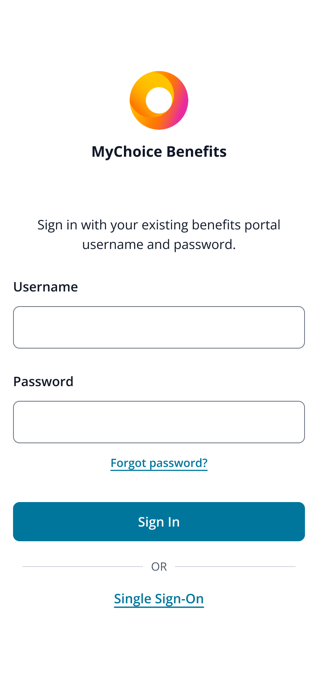This screenshot has width=318, height=689.
Task: Log in using Single Sign-On instead
Action: click(159, 599)
